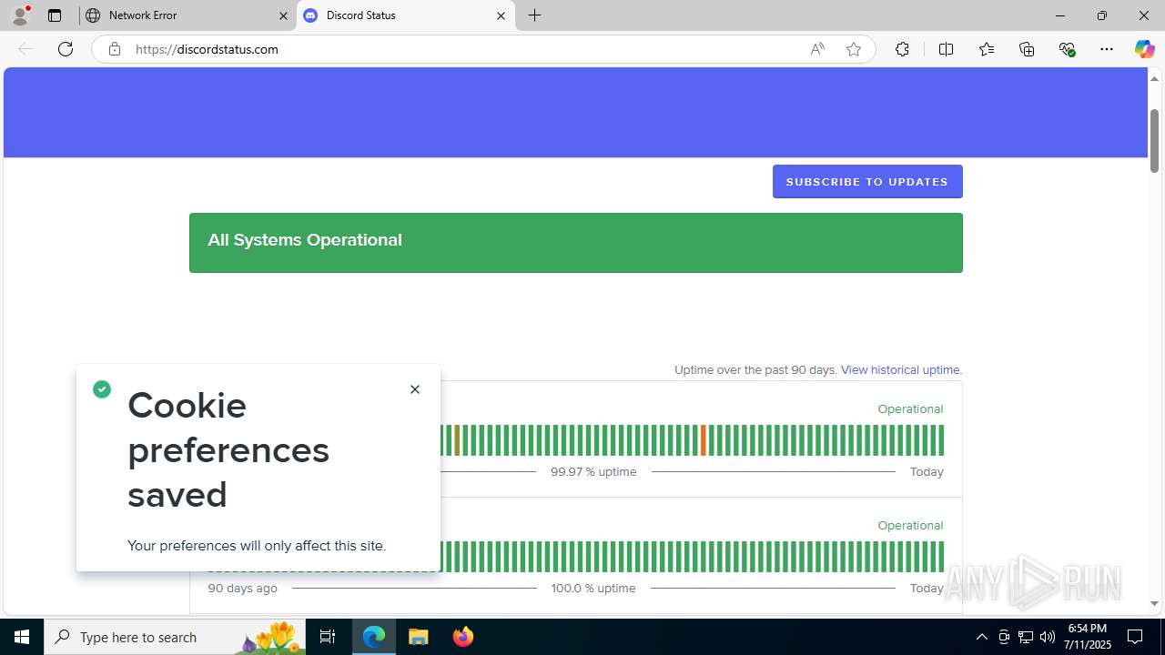The width and height of the screenshot is (1165, 655).
Task: Close the Network Error tab
Action: coord(283,15)
